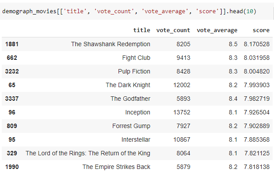Click the code cell input line

pyautogui.click(x=130, y=11)
